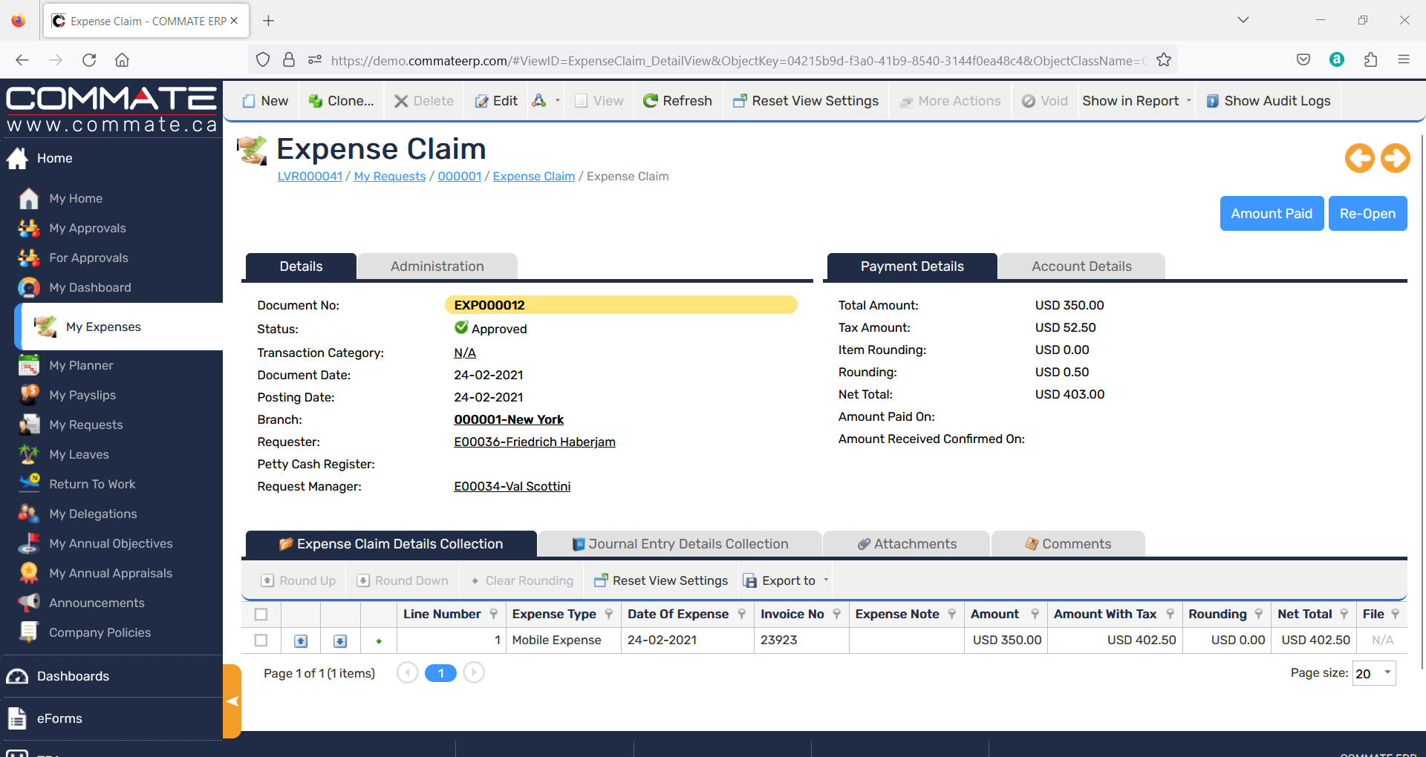
Task: Open breadcrumb link LVR000041
Action: coord(310,177)
